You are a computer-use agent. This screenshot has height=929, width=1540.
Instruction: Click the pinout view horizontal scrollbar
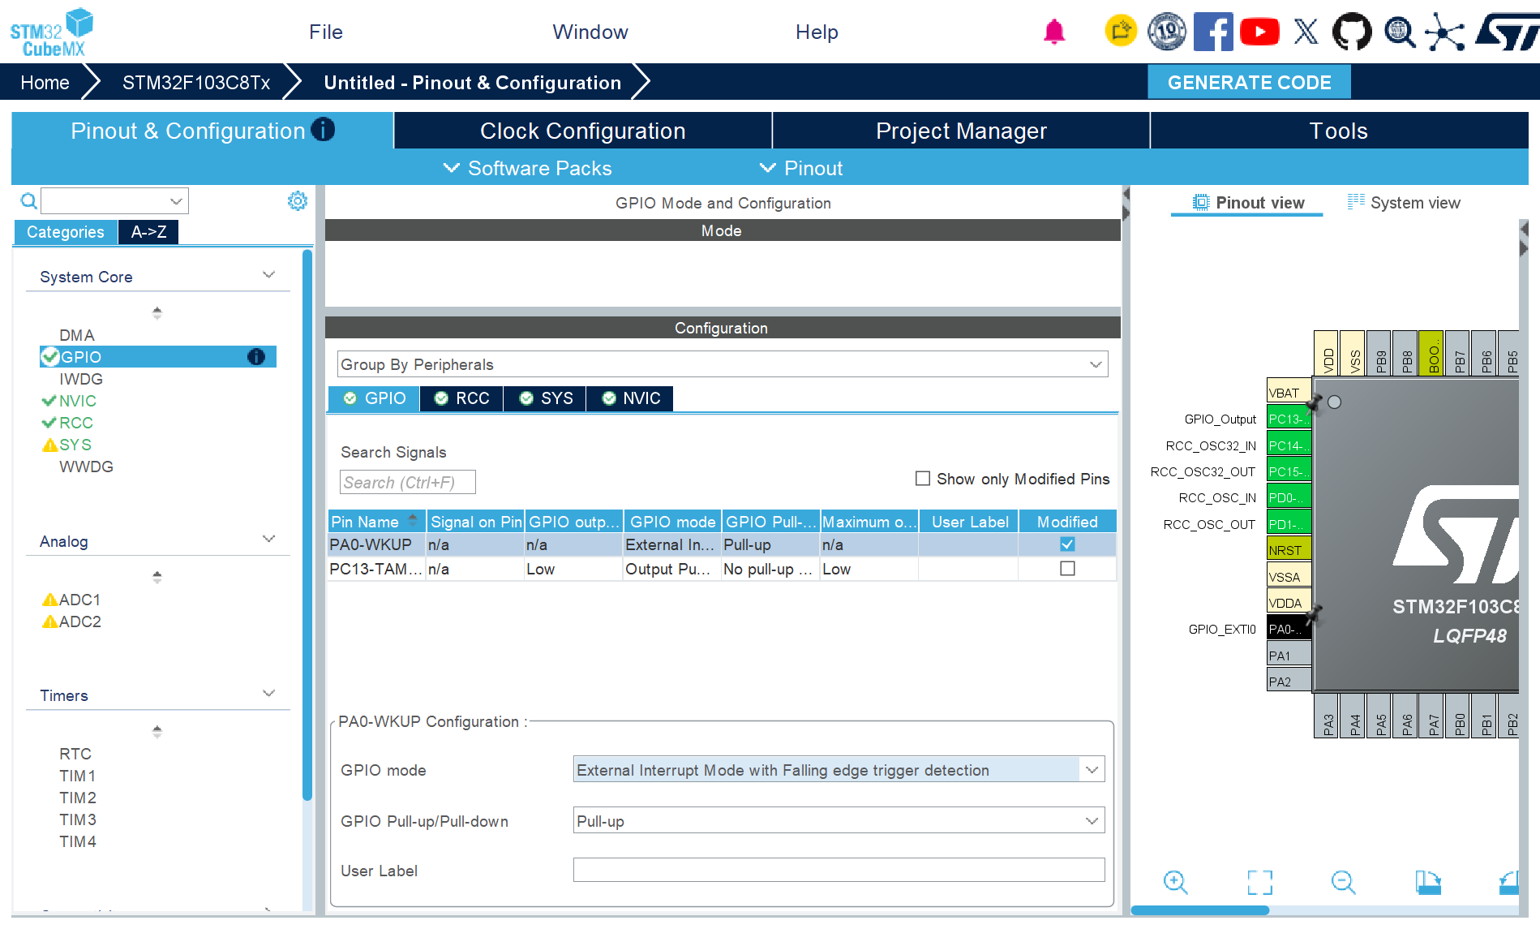tap(1200, 910)
